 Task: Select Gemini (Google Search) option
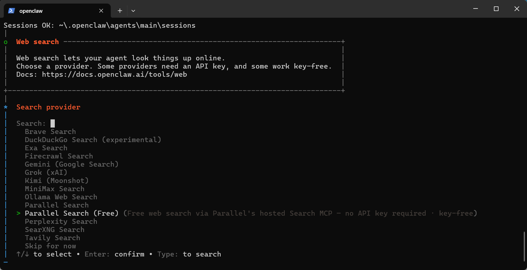72,164
